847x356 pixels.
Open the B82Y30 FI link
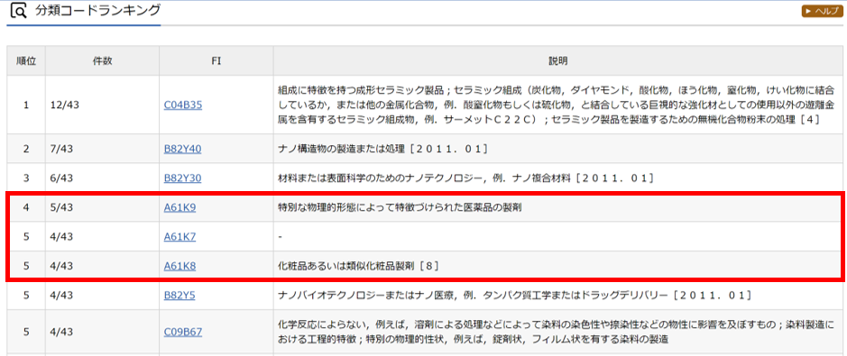click(x=182, y=178)
